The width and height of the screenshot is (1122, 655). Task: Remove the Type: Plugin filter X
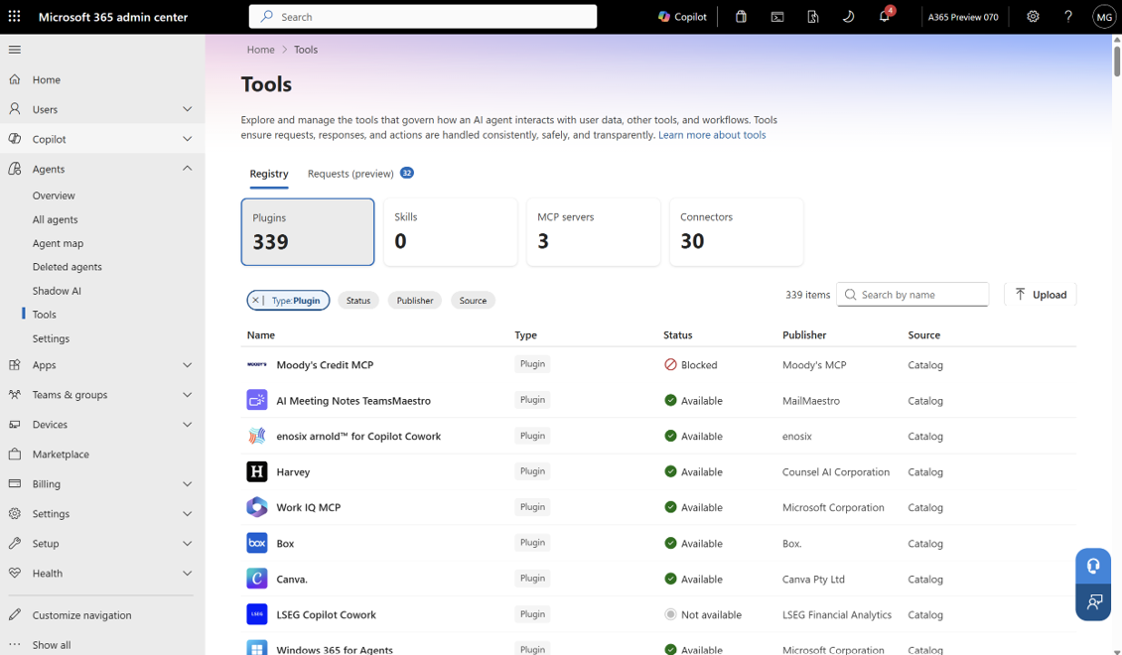(255, 301)
